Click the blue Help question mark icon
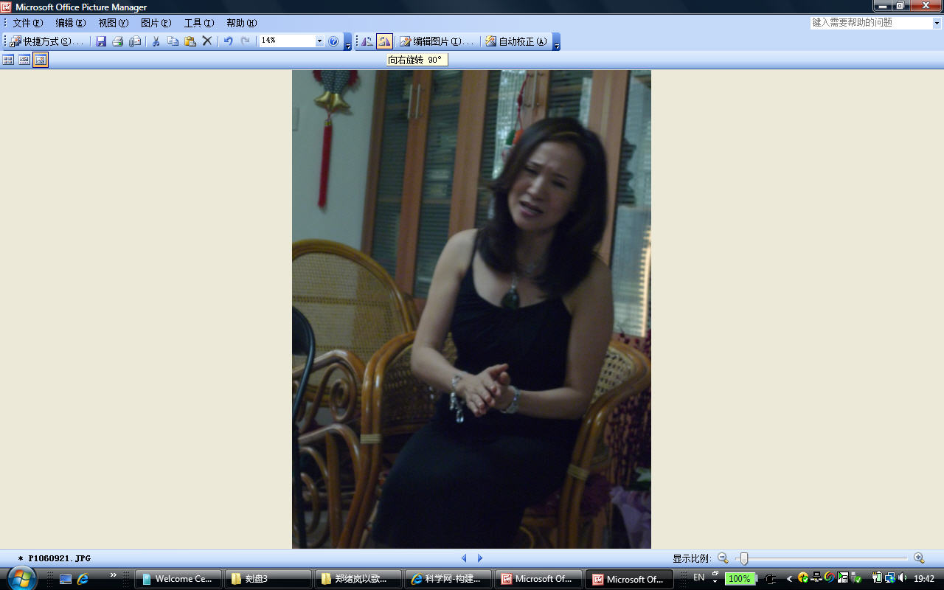Screen dimensions: 944x590 pos(333,41)
